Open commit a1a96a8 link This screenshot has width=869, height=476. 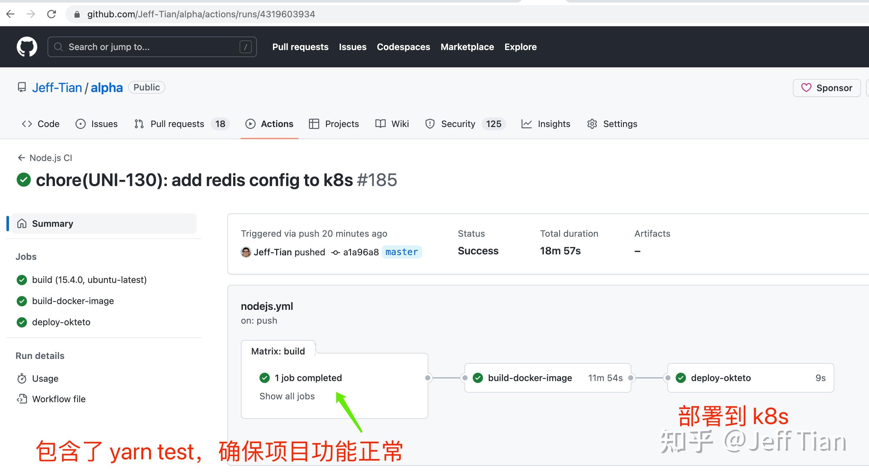pos(361,252)
